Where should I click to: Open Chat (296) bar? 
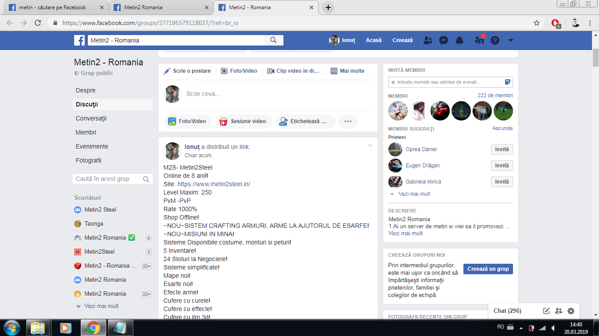(507, 311)
